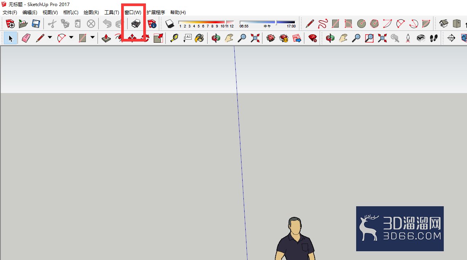This screenshot has height=260, width=467.
Task: Switch to Iso view house icon
Action: pos(443,24)
